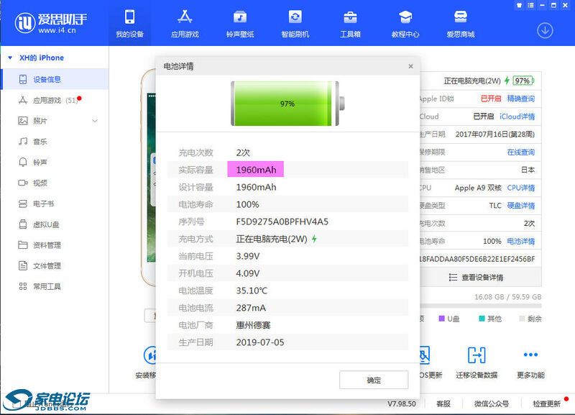Click the 97% charging indicator badge
The height and width of the screenshot is (415, 575).
[x=523, y=81]
